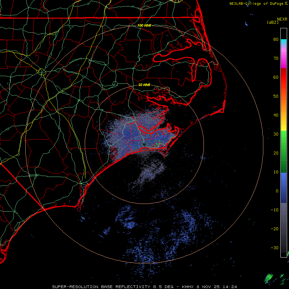Screen dimensions: 289x289
Task: Click the 20 value on the dBZ scale
Action: coord(276,153)
